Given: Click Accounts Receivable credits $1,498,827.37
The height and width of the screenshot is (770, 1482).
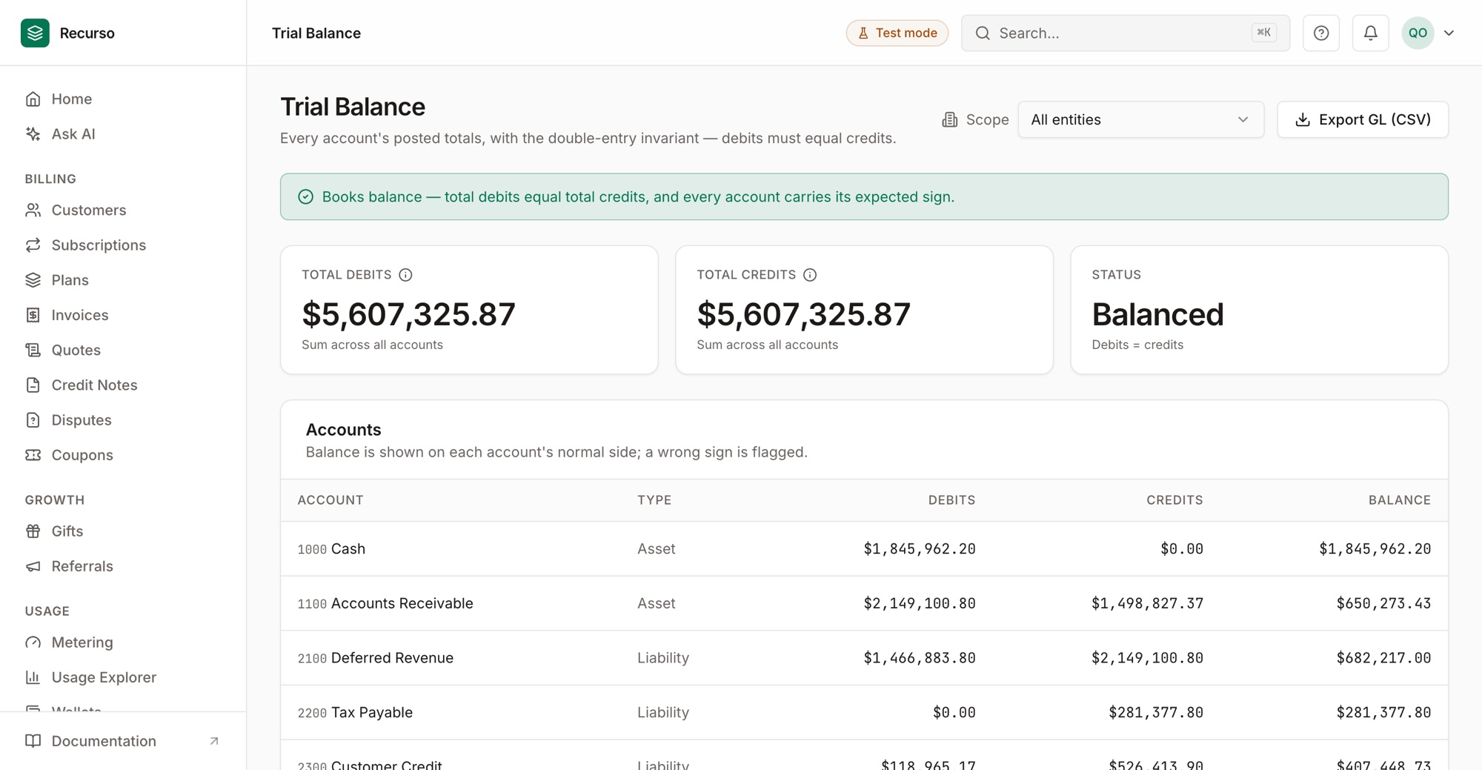Looking at the screenshot, I should (1147, 603).
